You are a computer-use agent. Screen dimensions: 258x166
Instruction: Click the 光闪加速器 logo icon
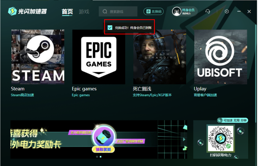click(12, 11)
